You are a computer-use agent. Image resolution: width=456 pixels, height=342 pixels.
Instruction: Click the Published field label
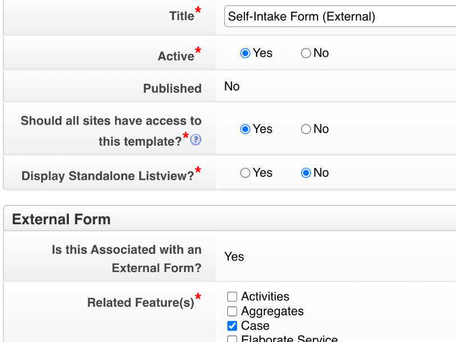(x=172, y=88)
